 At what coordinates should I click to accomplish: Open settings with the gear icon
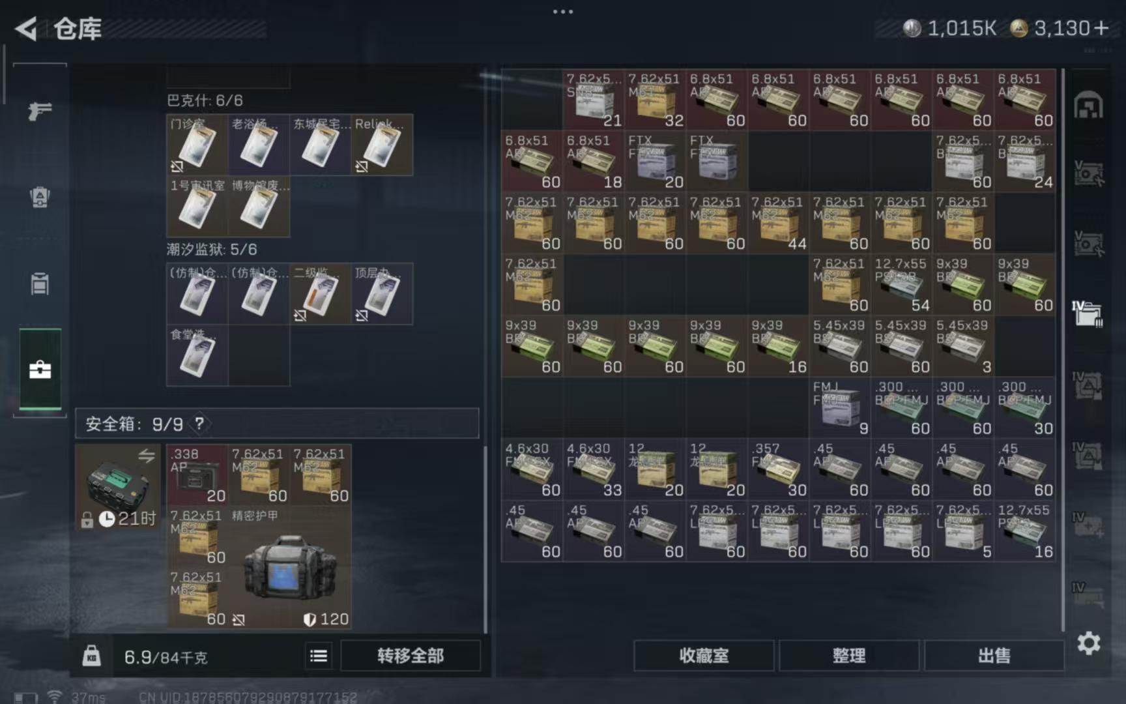point(1089,643)
